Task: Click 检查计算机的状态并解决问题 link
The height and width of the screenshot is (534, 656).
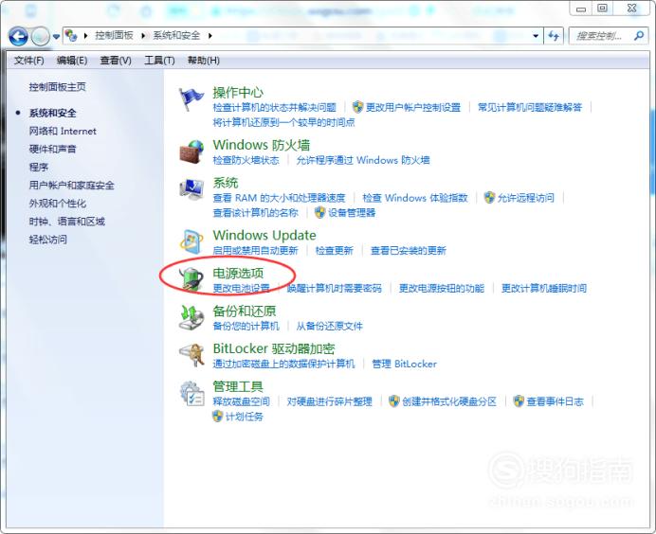Action: [x=275, y=107]
